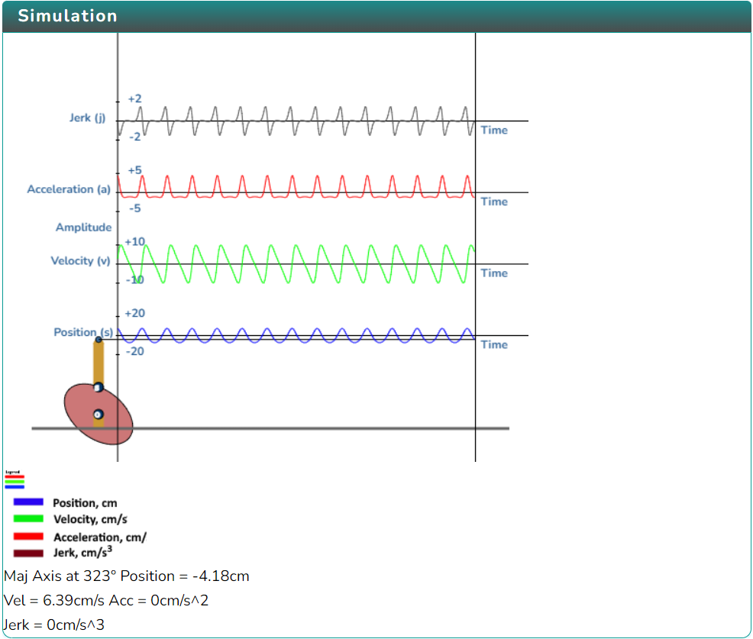Click the Position (s) axis label
Image resolution: width=753 pixels, height=639 pixels.
83,332
